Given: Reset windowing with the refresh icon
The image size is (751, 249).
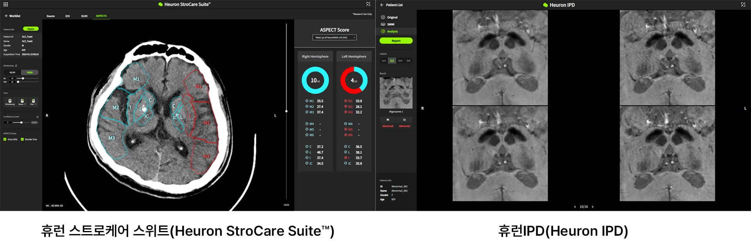Looking at the screenshot, I should [x=16, y=66].
